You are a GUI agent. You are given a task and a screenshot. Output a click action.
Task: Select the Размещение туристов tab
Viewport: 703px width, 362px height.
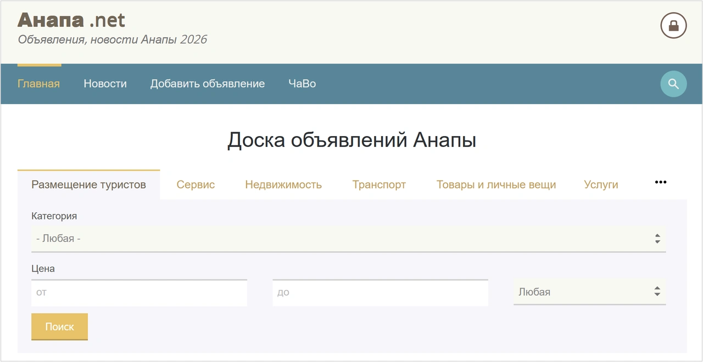coord(88,185)
